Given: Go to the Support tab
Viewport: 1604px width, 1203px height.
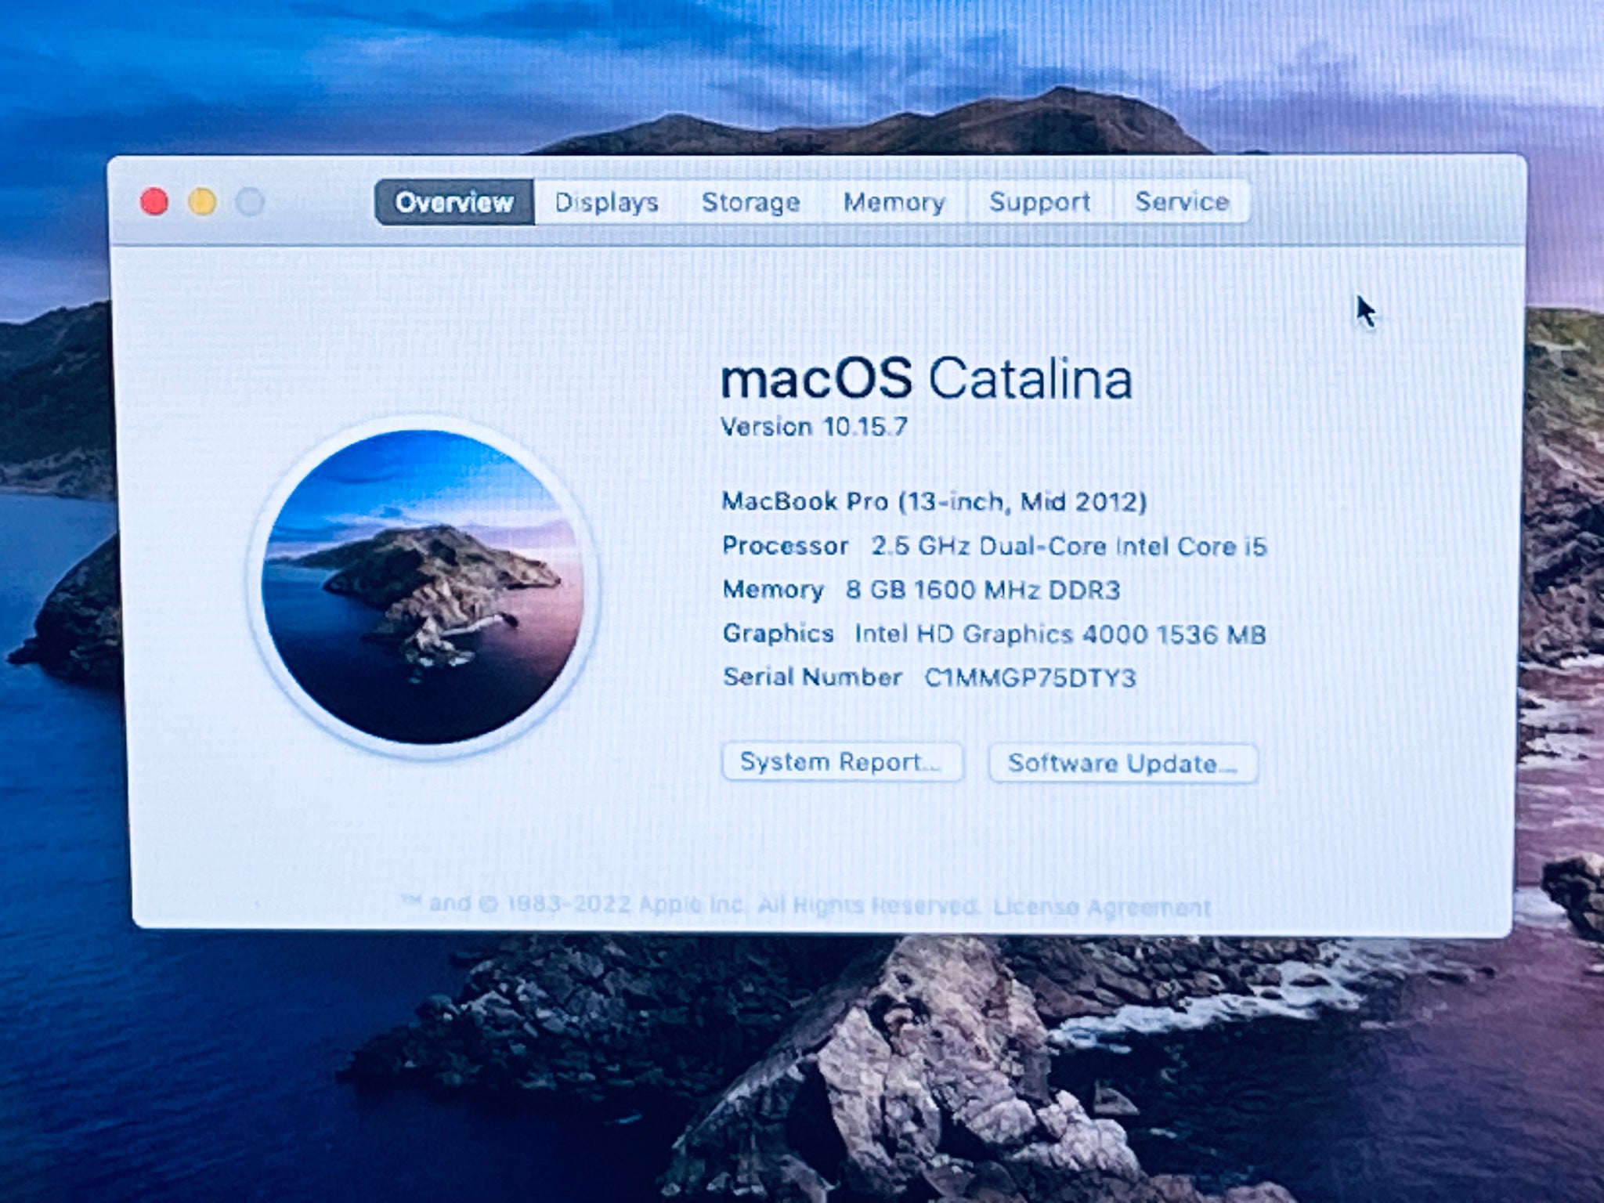Looking at the screenshot, I should pos(1039,202).
